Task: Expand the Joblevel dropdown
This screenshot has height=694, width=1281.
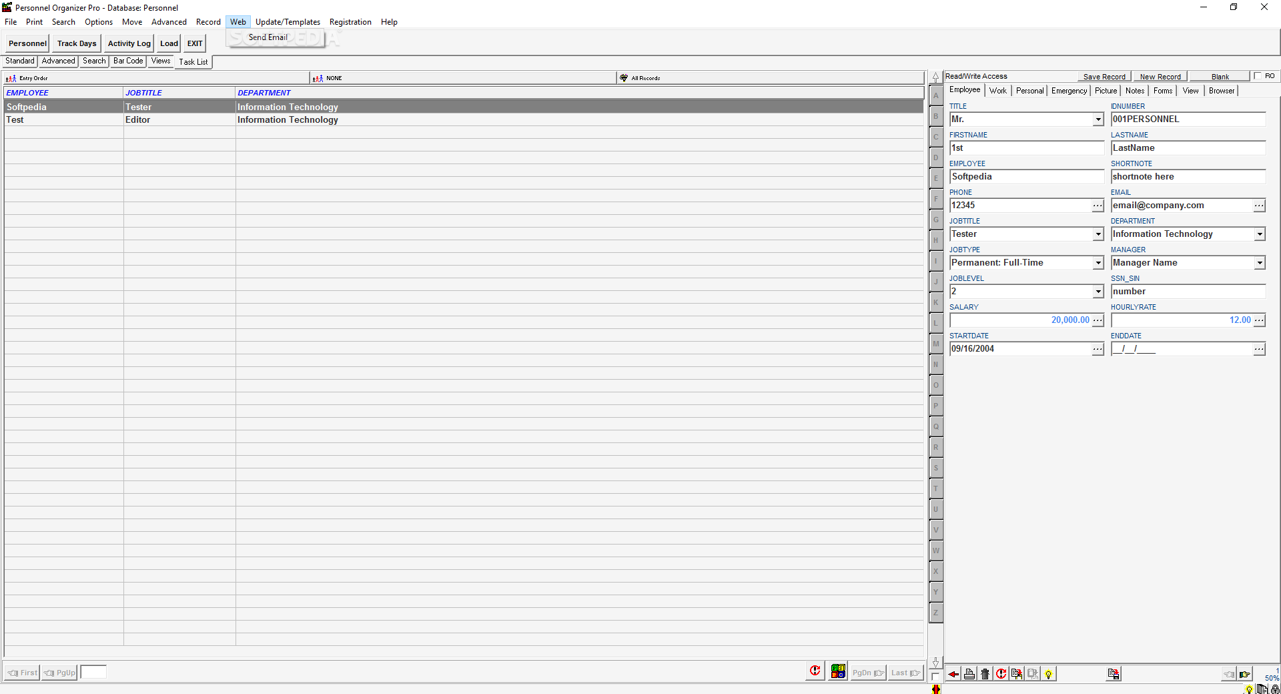Action: 1098,292
